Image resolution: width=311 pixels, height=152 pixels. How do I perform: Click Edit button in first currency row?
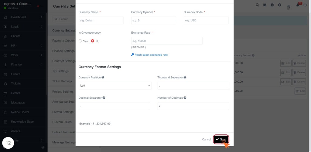coord(286,63)
